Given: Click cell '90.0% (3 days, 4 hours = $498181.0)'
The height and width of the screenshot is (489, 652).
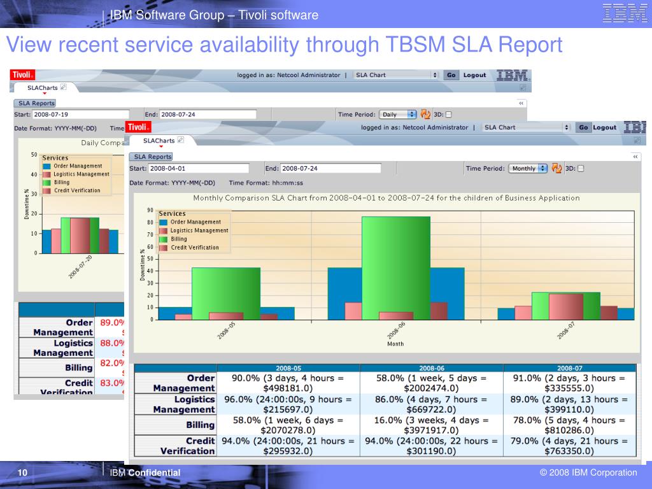Looking at the screenshot, I should (x=288, y=383).
